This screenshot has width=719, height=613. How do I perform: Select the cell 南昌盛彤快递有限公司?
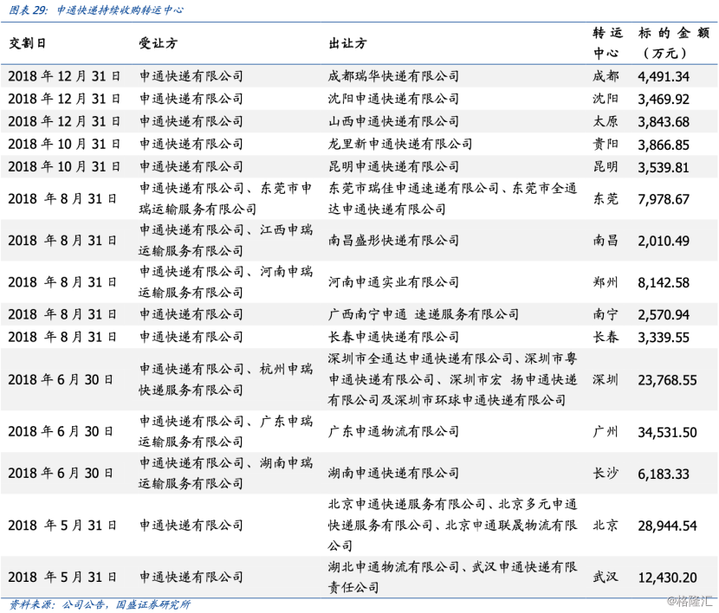coord(393,241)
